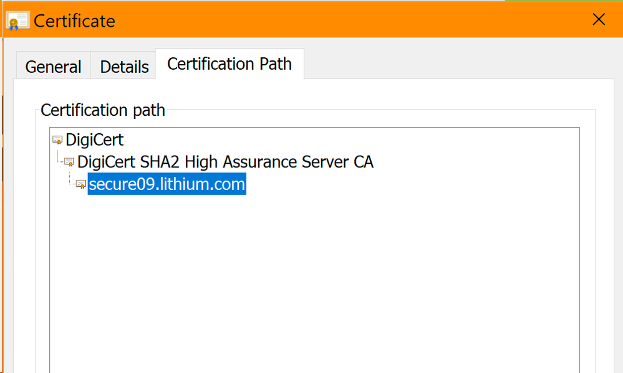Open the Details tab

click(x=123, y=66)
